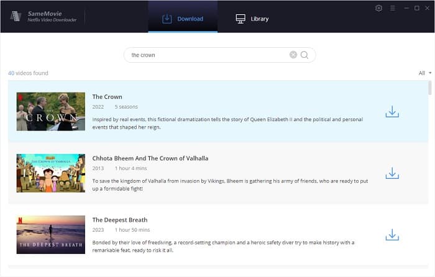Screen dimensions: 435x277
Task: Click The Crown poster thumbnail
Action: (x=51, y=111)
